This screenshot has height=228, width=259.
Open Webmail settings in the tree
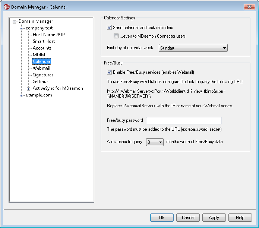41,68
